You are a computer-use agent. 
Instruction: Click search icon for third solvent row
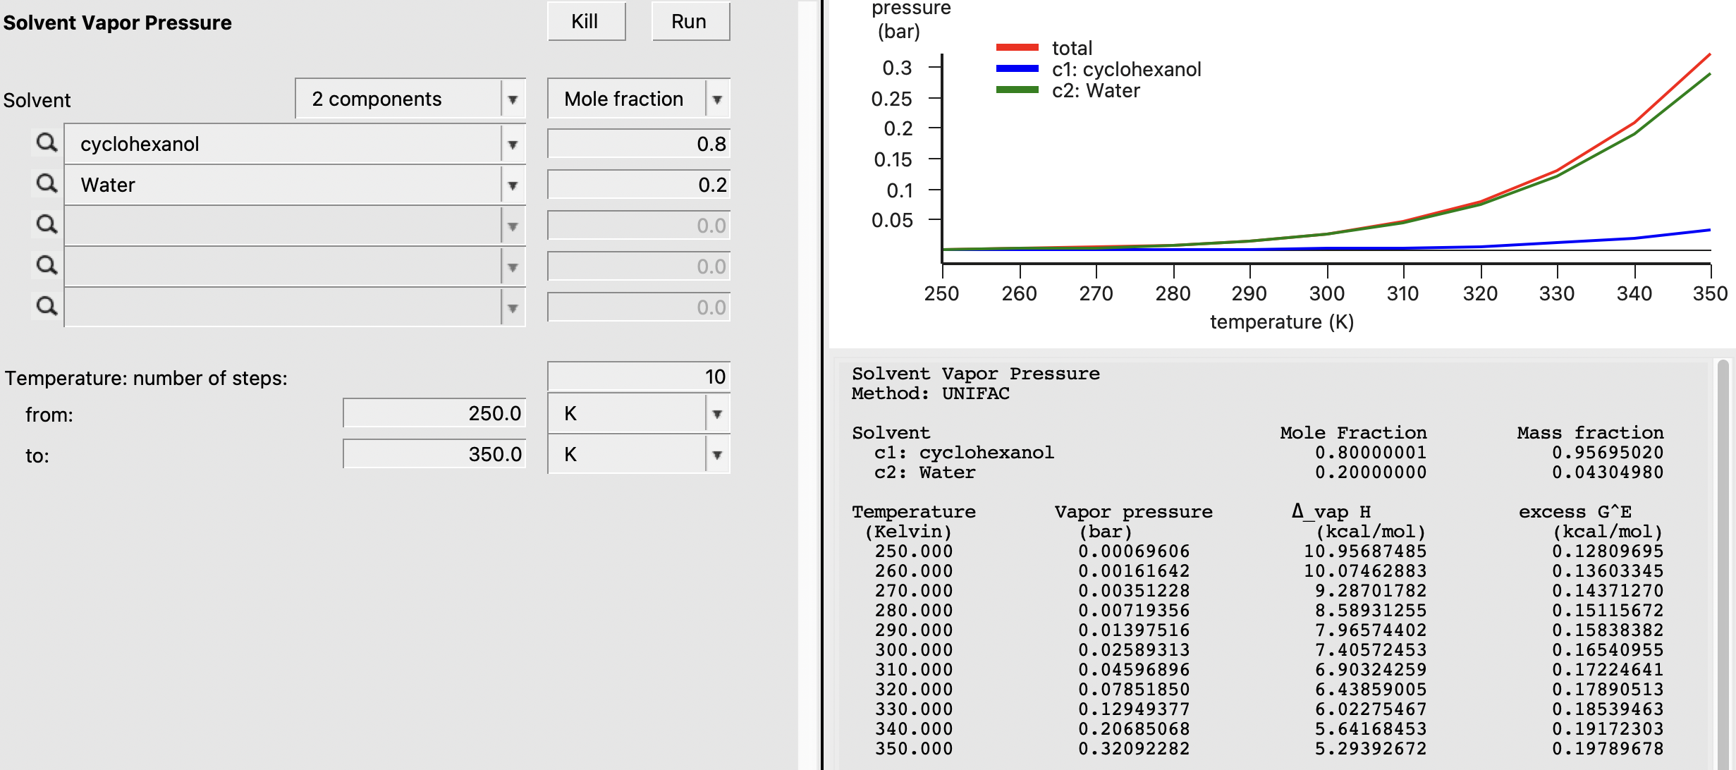click(47, 225)
